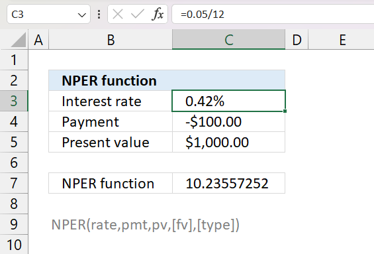Image resolution: width=374 pixels, height=254 pixels.
Task: Select the 10.23557252 result cell
Action: point(228,183)
